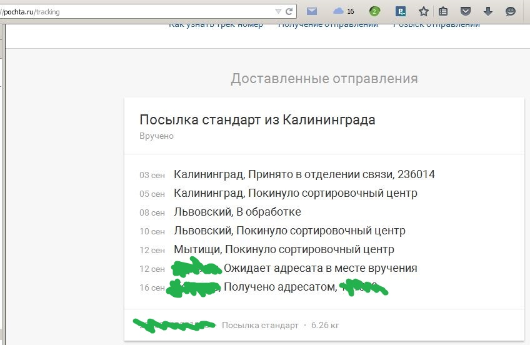Open 'Получение отправлений' link

point(327,25)
